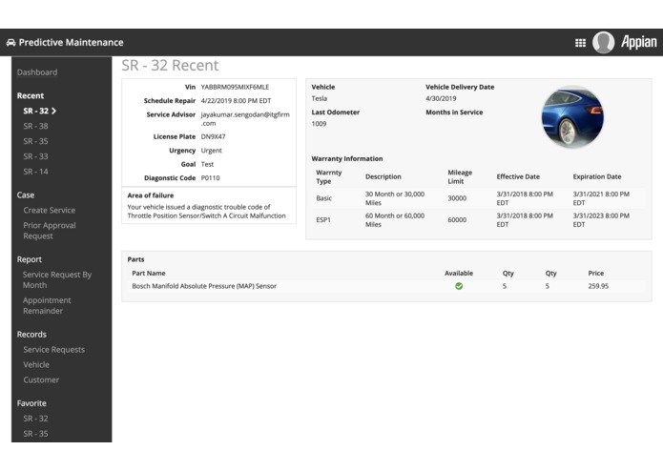Click the Part Name column header
This screenshot has height=471, width=663.
coord(149,274)
